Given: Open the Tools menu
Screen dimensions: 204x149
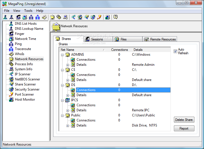Looking at the screenshot, I should click(x=28, y=11).
